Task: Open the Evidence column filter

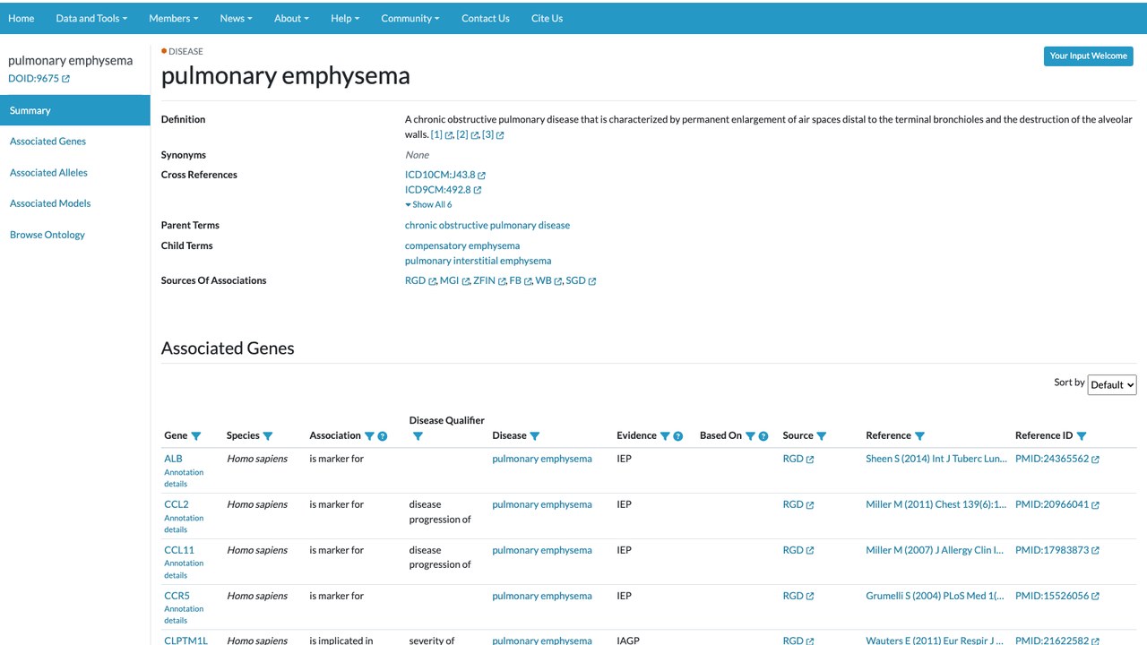Action: (x=665, y=436)
